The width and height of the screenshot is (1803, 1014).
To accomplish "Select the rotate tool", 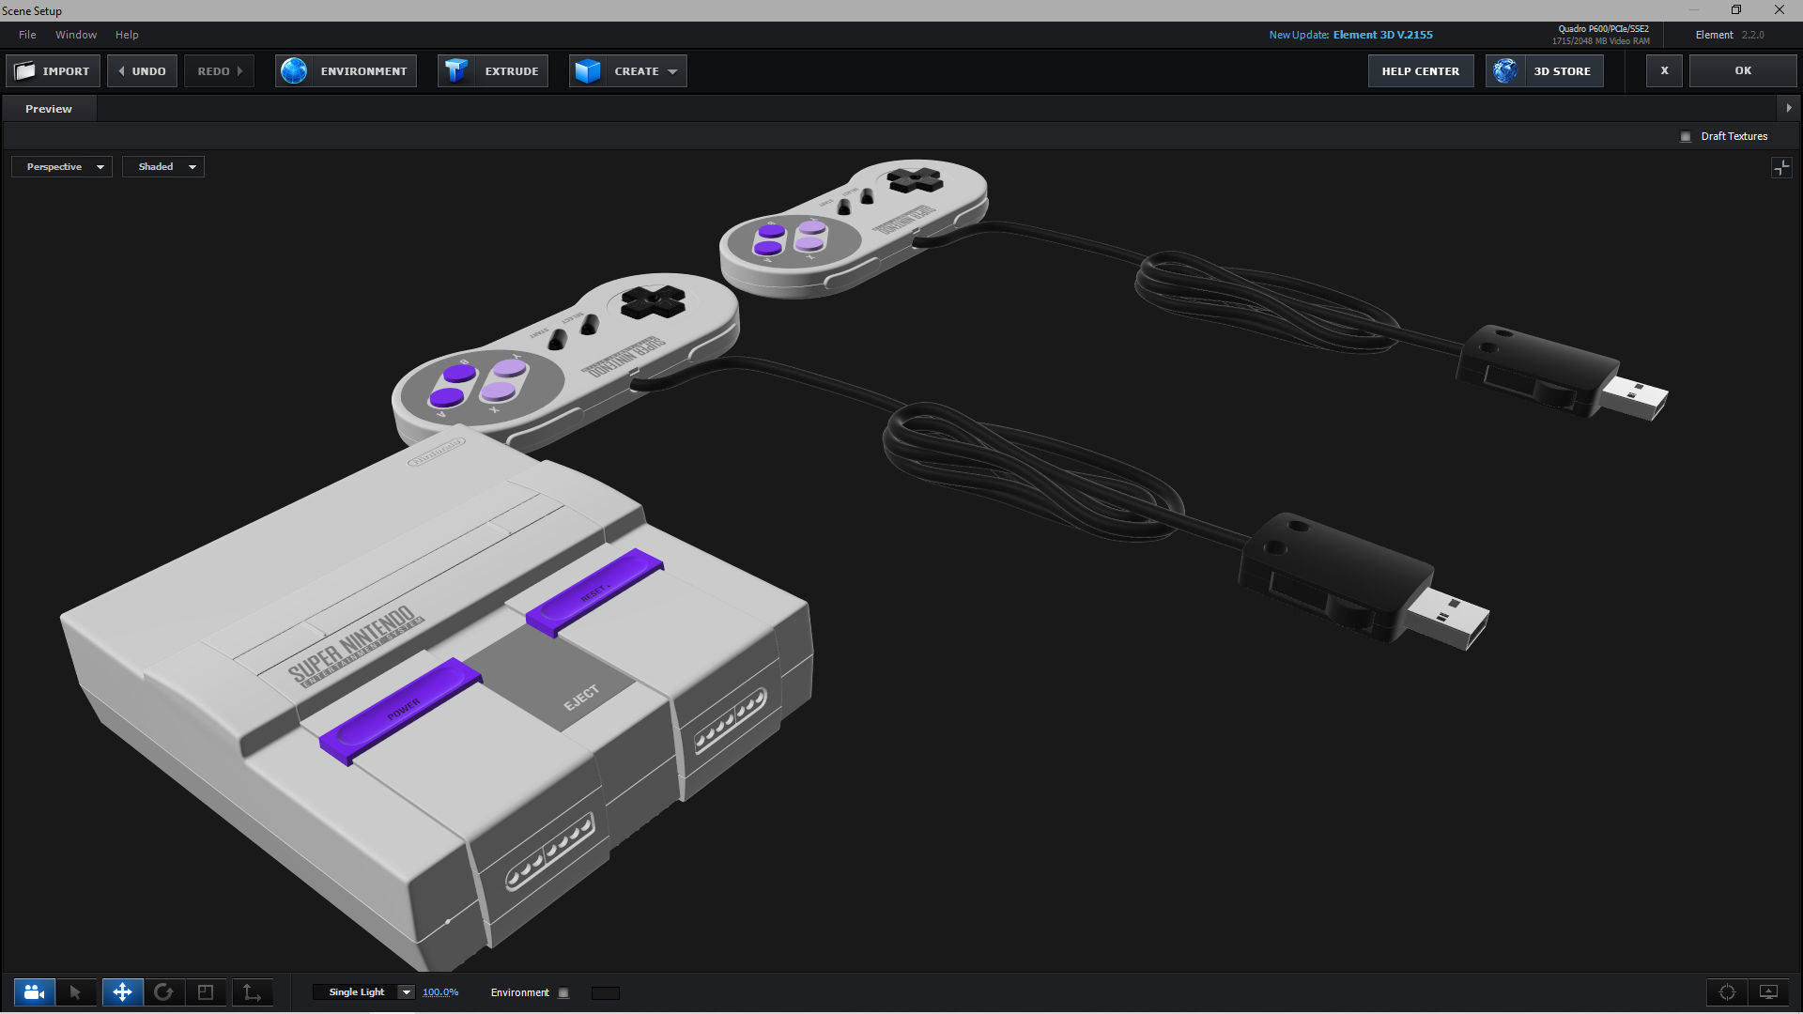I will tap(165, 992).
